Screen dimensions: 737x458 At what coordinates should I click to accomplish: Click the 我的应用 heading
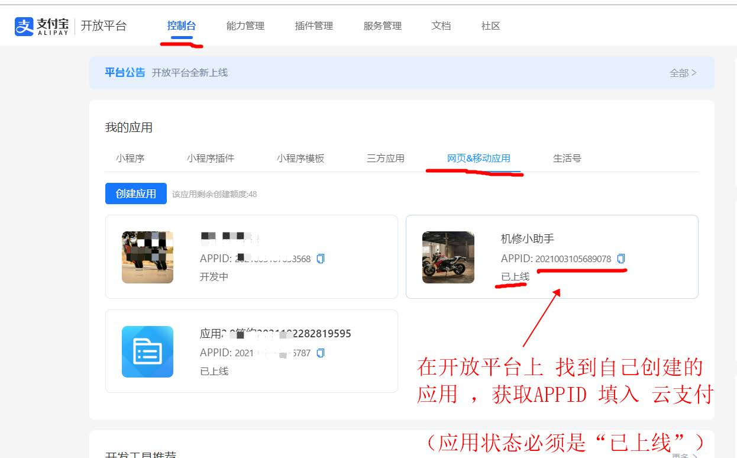pos(129,128)
